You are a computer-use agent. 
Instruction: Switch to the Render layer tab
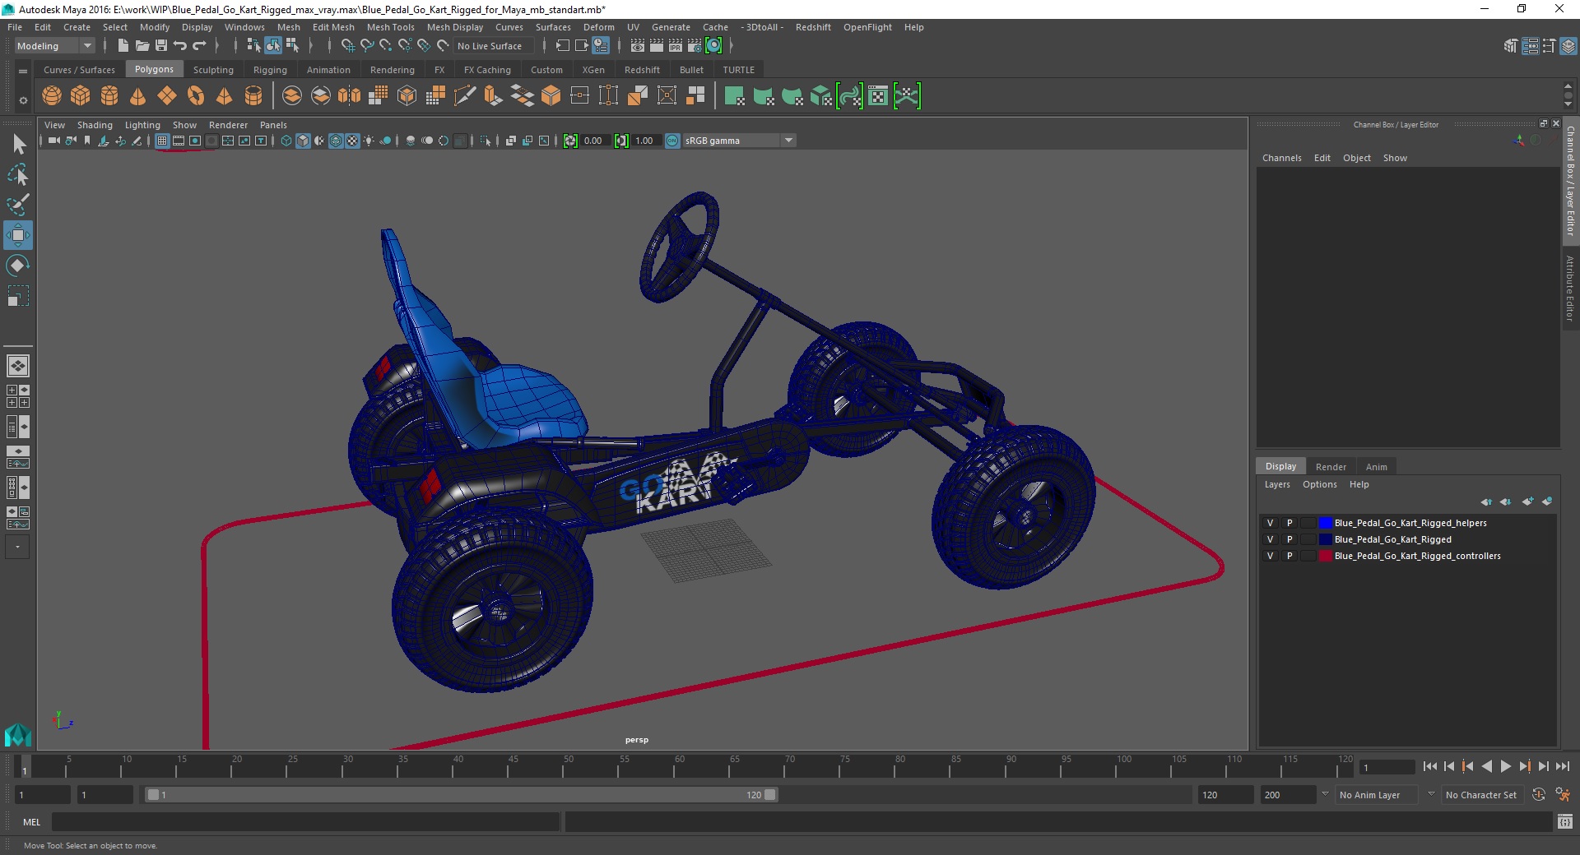(1331, 466)
